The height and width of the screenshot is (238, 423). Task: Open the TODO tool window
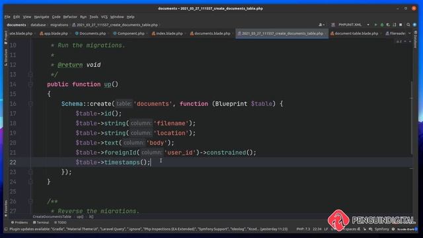(x=60, y=223)
